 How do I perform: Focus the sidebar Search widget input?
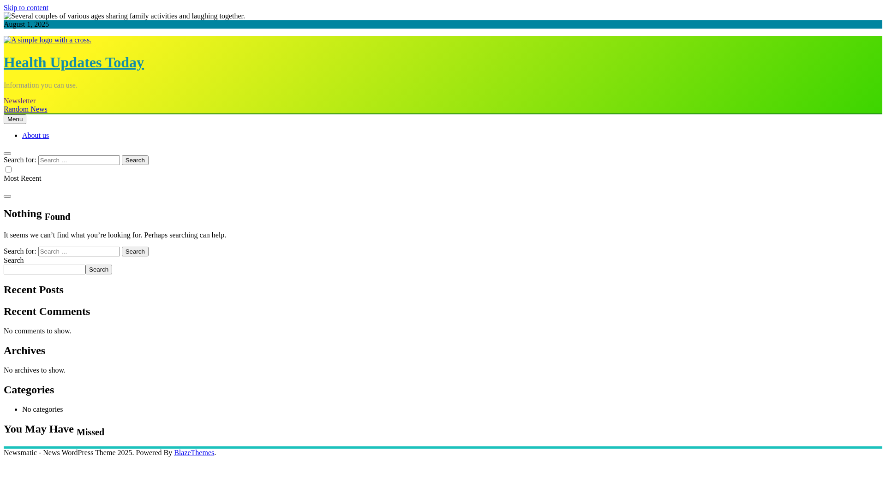click(44, 269)
